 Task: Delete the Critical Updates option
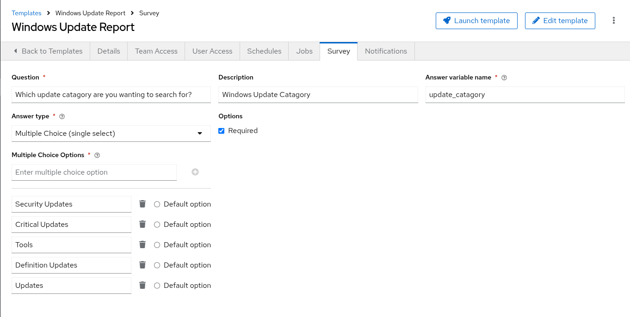pyautogui.click(x=142, y=224)
